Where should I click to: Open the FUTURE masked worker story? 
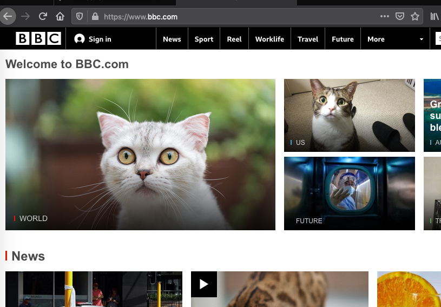(350, 193)
